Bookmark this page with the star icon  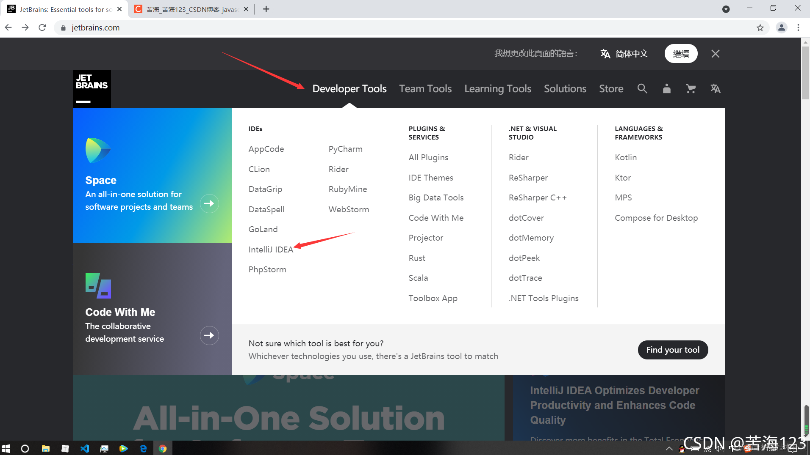point(760,27)
